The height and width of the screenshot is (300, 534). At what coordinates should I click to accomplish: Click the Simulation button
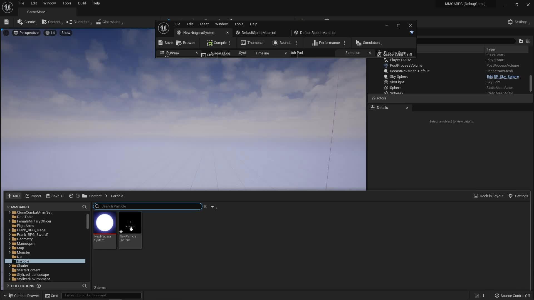pos(368,43)
